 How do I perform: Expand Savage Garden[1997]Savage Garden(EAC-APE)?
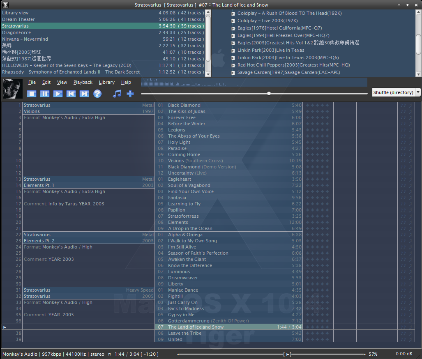click(x=233, y=73)
